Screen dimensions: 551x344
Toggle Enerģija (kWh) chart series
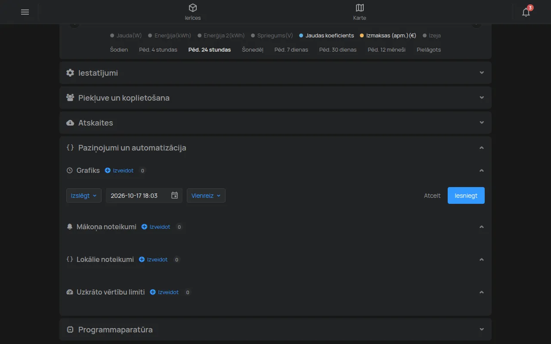(170, 36)
